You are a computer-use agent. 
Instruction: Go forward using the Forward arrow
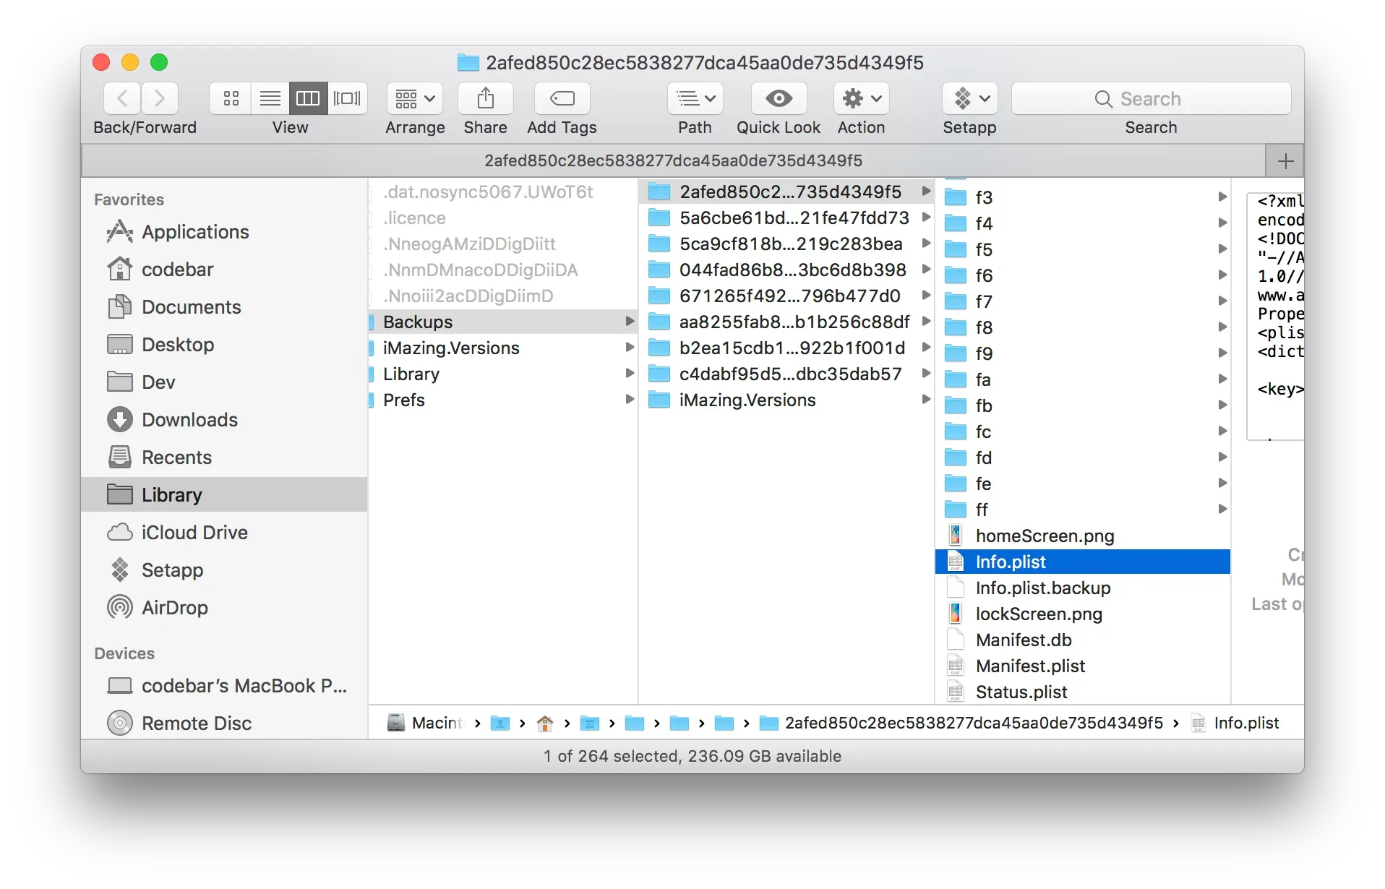pos(159,98)
